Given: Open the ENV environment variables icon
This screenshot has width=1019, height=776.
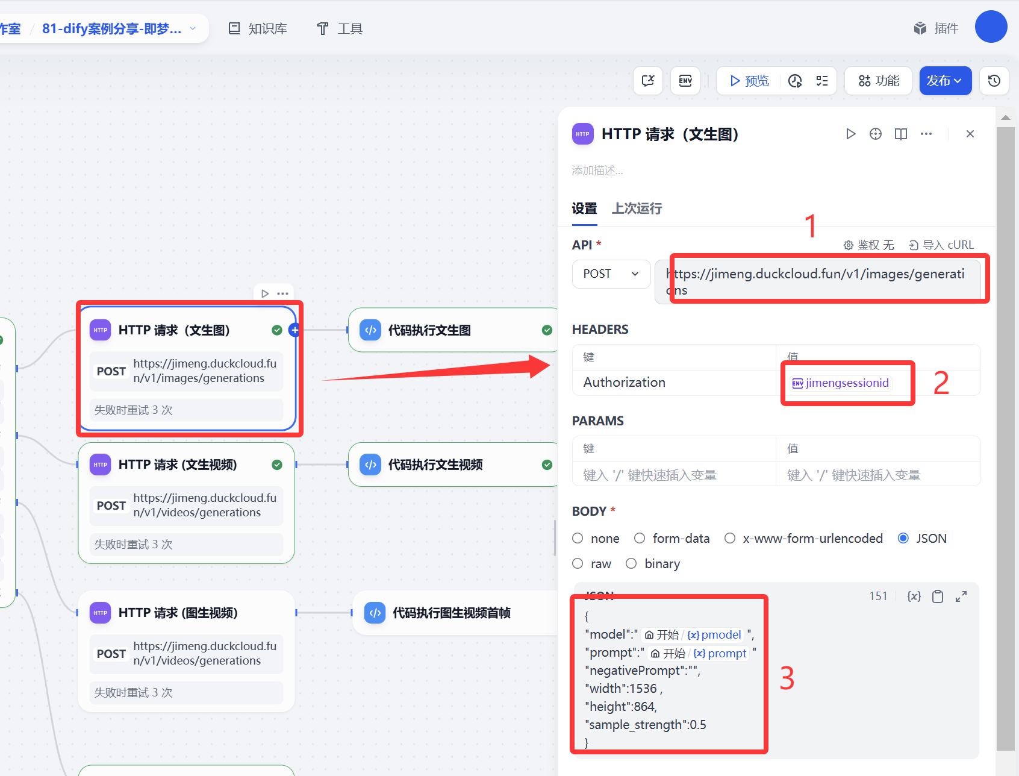Looking at the screenshot, I should (685, 81).
